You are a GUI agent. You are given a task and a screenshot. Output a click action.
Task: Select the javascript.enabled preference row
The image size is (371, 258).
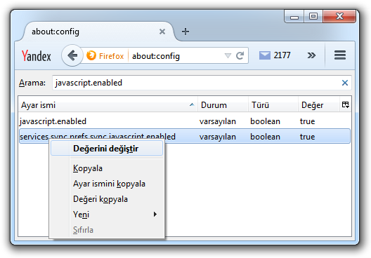point(185,121)
